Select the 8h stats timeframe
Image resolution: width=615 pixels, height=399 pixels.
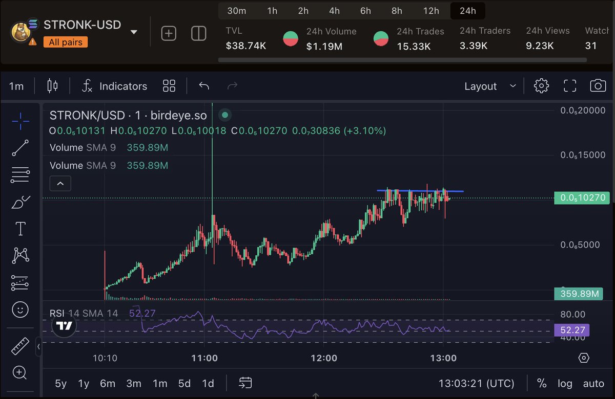397,11
